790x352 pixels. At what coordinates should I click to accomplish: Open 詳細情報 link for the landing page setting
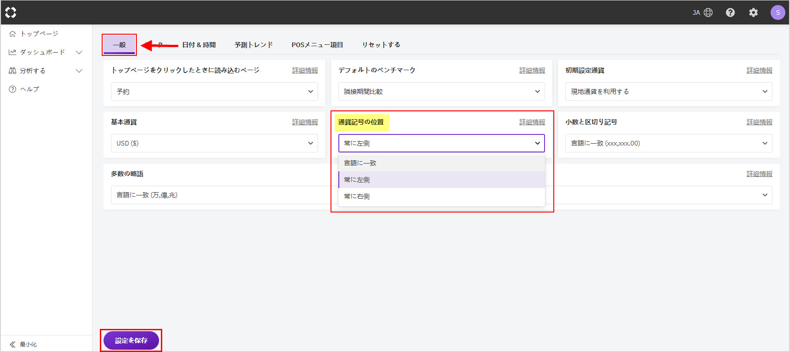[305, 70]
